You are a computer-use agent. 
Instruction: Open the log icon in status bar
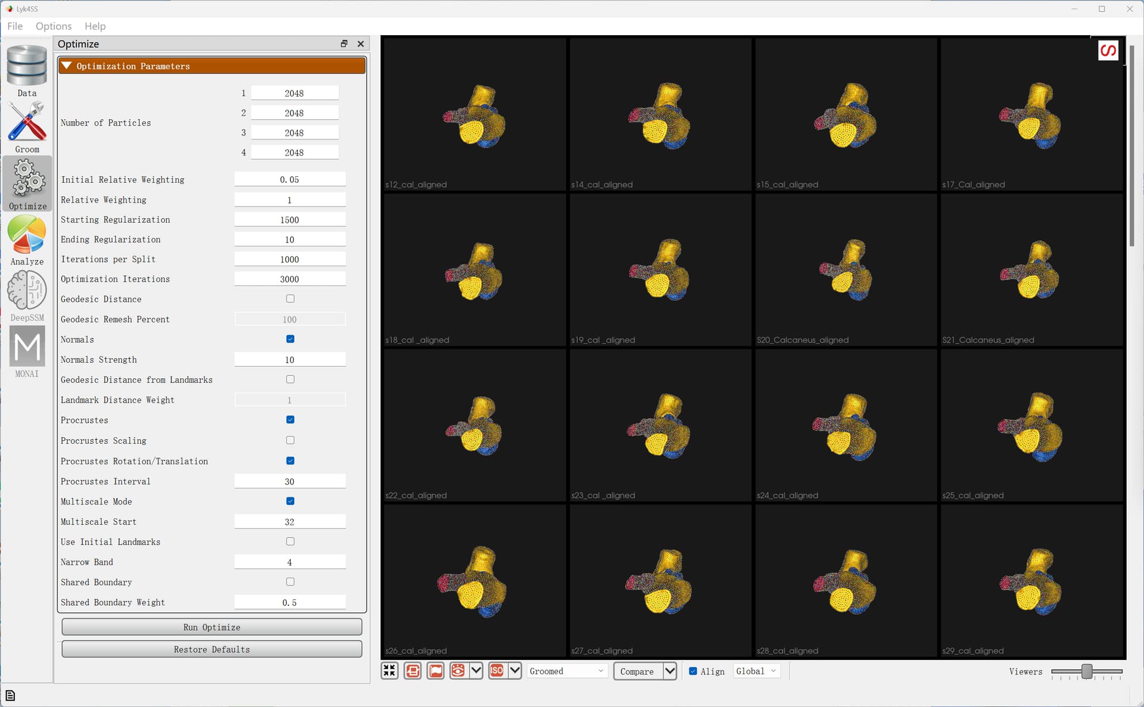coord(10,695)
